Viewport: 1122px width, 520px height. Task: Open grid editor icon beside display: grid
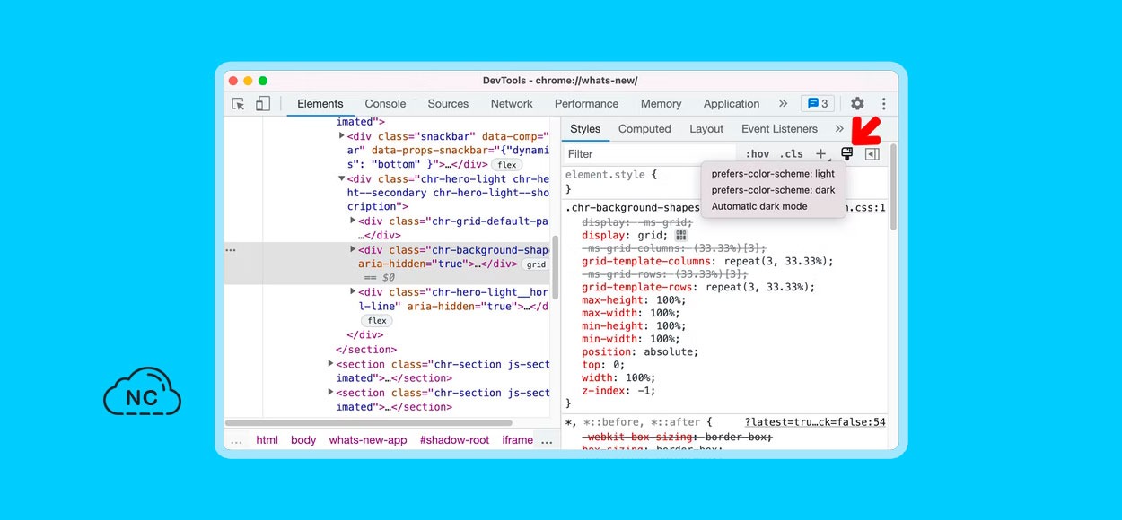[x=680, y=235]
